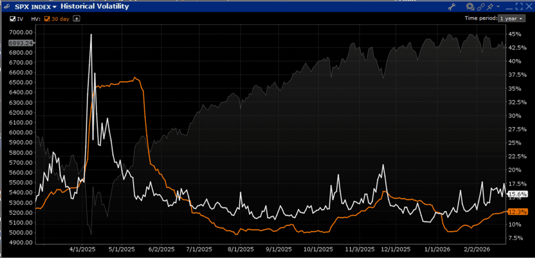Open the SPX INDEX symbol dropdown
Viewport: 535px width, 258px height.
coord(36,6)
